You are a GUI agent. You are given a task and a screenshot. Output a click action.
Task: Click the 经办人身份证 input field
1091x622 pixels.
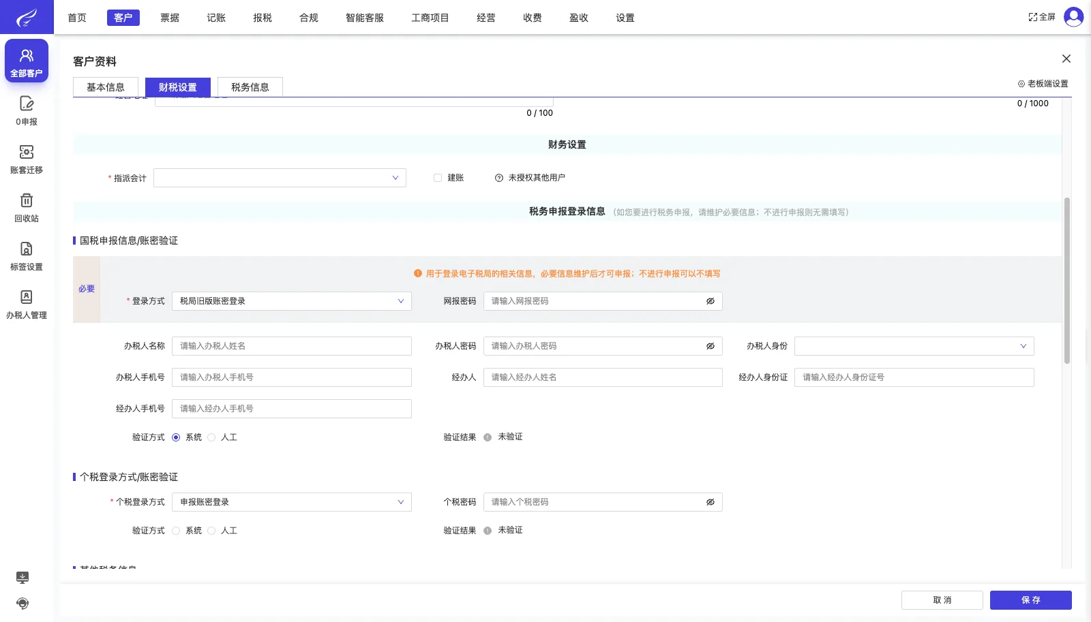(x=914, y=377)
